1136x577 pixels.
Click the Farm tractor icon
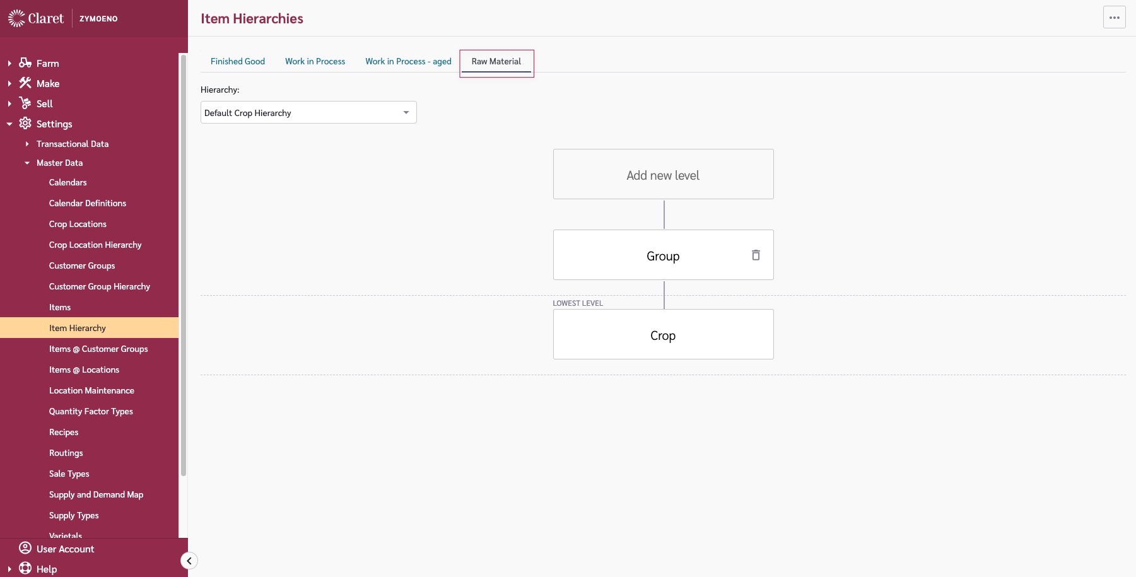(25, 62)
